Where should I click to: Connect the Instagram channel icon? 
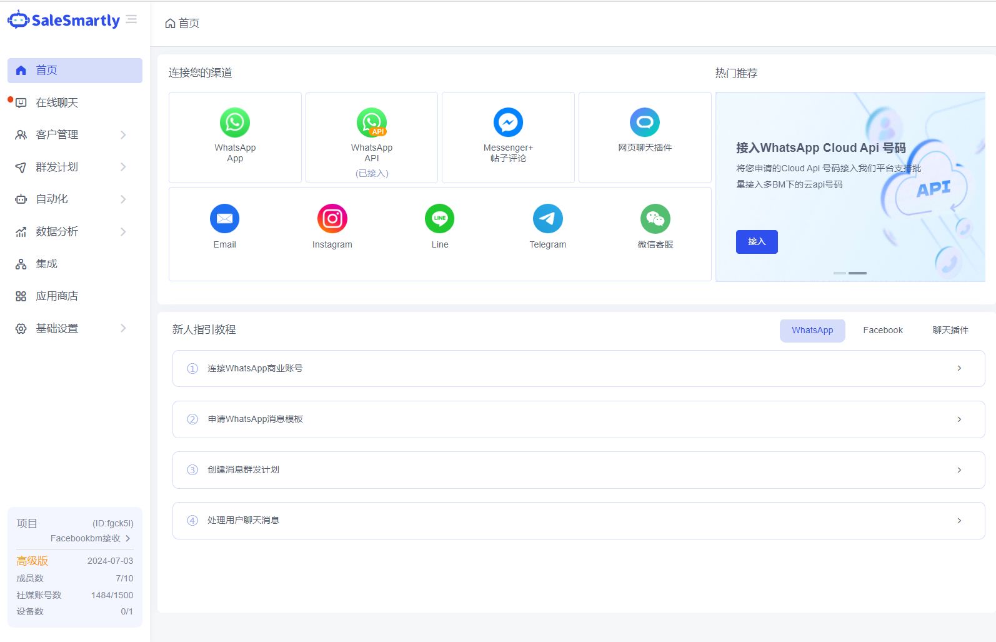[332, 219]
